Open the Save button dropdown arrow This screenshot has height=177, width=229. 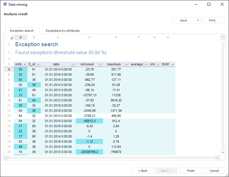tap(198, 20)
